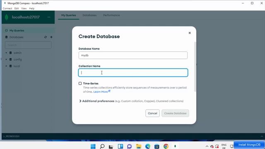
Task: Select Databases in the sidebar
Action: point(16,37)
